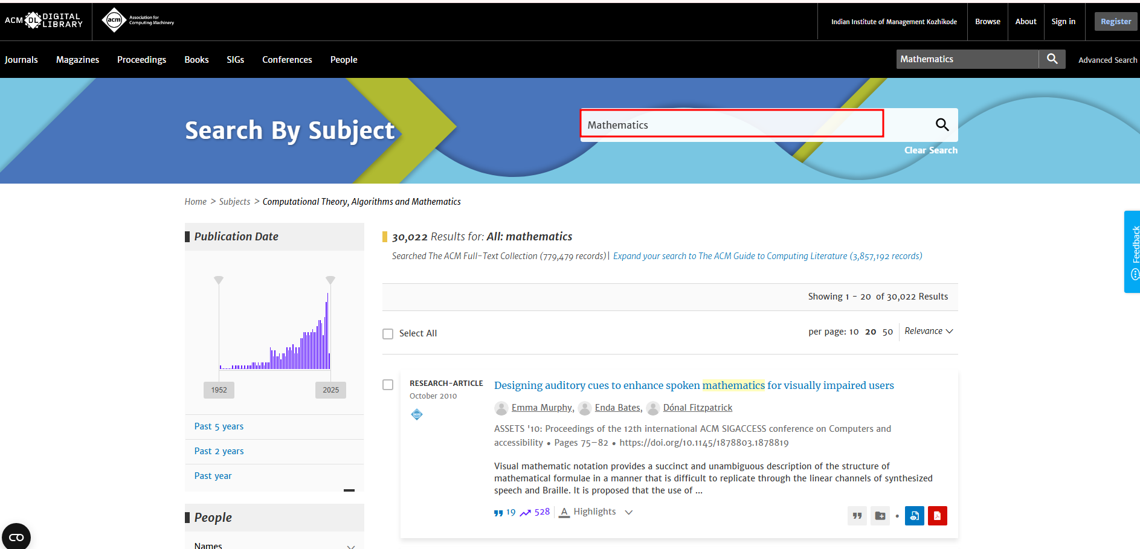The width and height of the screenshot is (1140, 549).
Task: Click the Mathematics subject search field
Action: (731, 124)
